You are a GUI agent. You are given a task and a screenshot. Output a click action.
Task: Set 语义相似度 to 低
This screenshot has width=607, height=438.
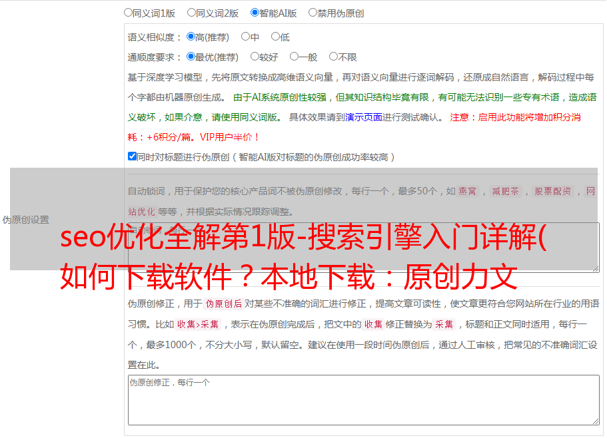[275, 37]
